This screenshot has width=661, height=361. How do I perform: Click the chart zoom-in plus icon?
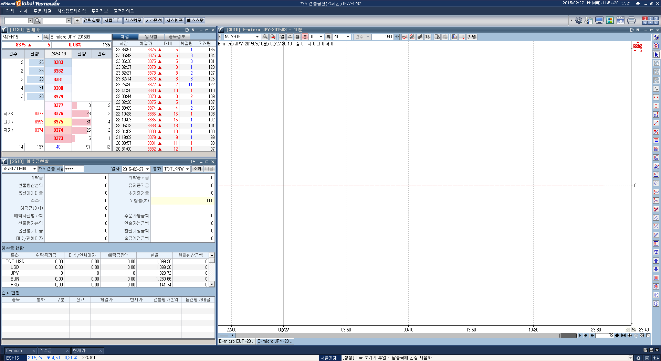[x=630, y=336]
